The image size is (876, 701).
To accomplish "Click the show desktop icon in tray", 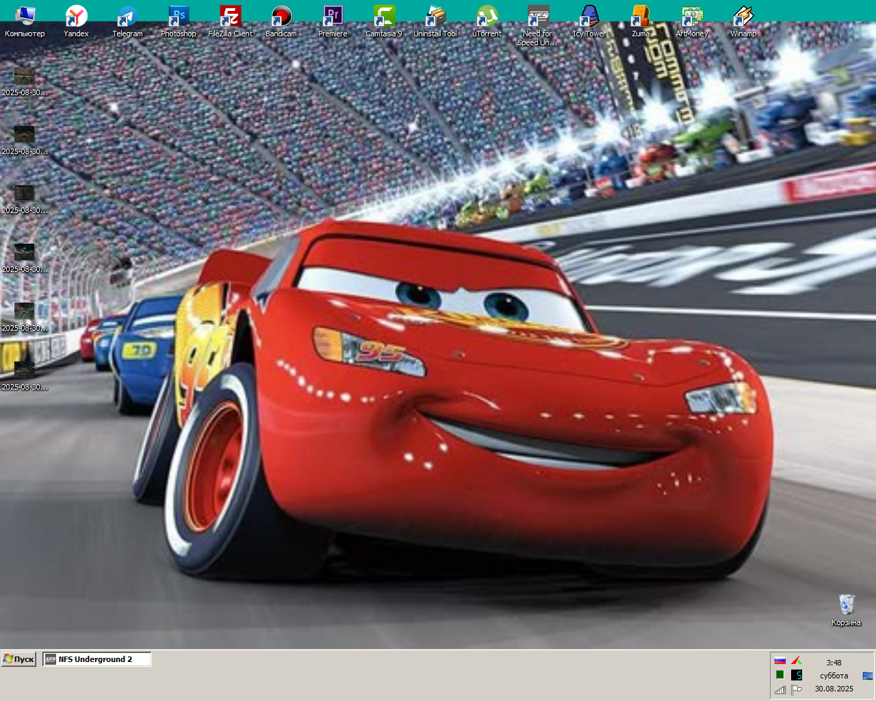I will point(868,676).
